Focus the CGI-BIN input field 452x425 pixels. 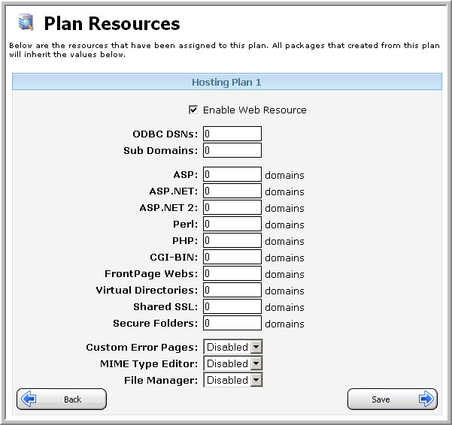coord(232,257)
